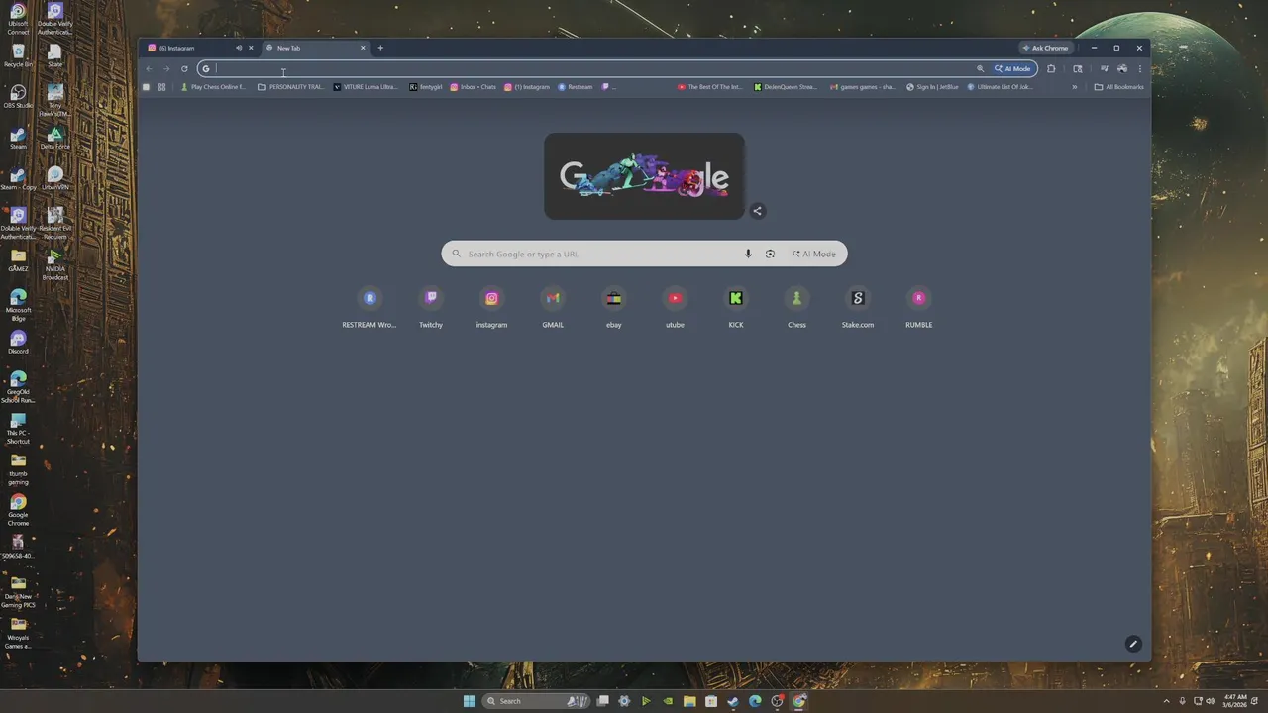This screenshot has width=1268, height=713.
Task: Open the GMAIL shortcut tile
Action: [x=553, y=306]
